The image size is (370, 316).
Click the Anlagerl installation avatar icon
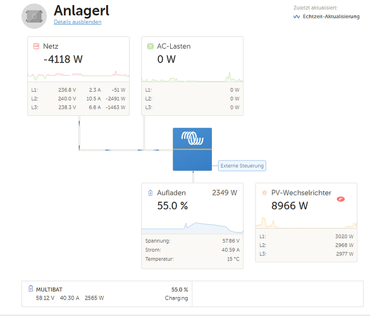[x=34, y=16]
